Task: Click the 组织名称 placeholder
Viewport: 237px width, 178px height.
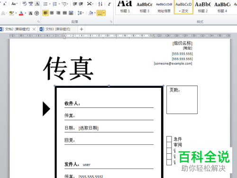Action: coord(182,43)
